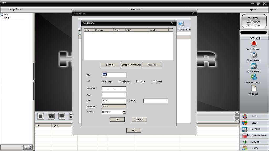This screenshot has width=269, height=151.
Task: Switch to four-window view layout
Action: point(51,116)
